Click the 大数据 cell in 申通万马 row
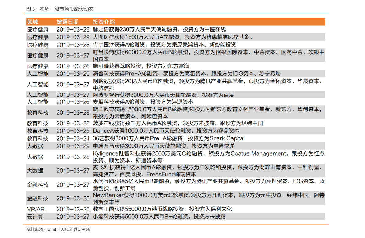Viewport: 365px width, 238px height. (x=35, y=146)
